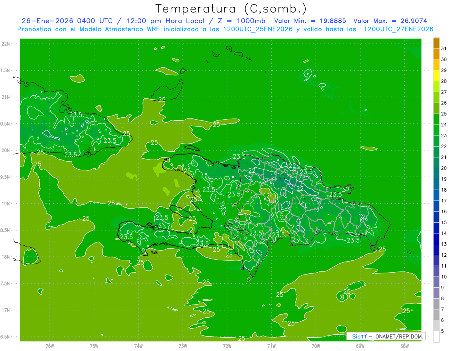The height and width of the screenshot is (351, 454).
Task: Click the legend value "17"
Action: point(444,201)
